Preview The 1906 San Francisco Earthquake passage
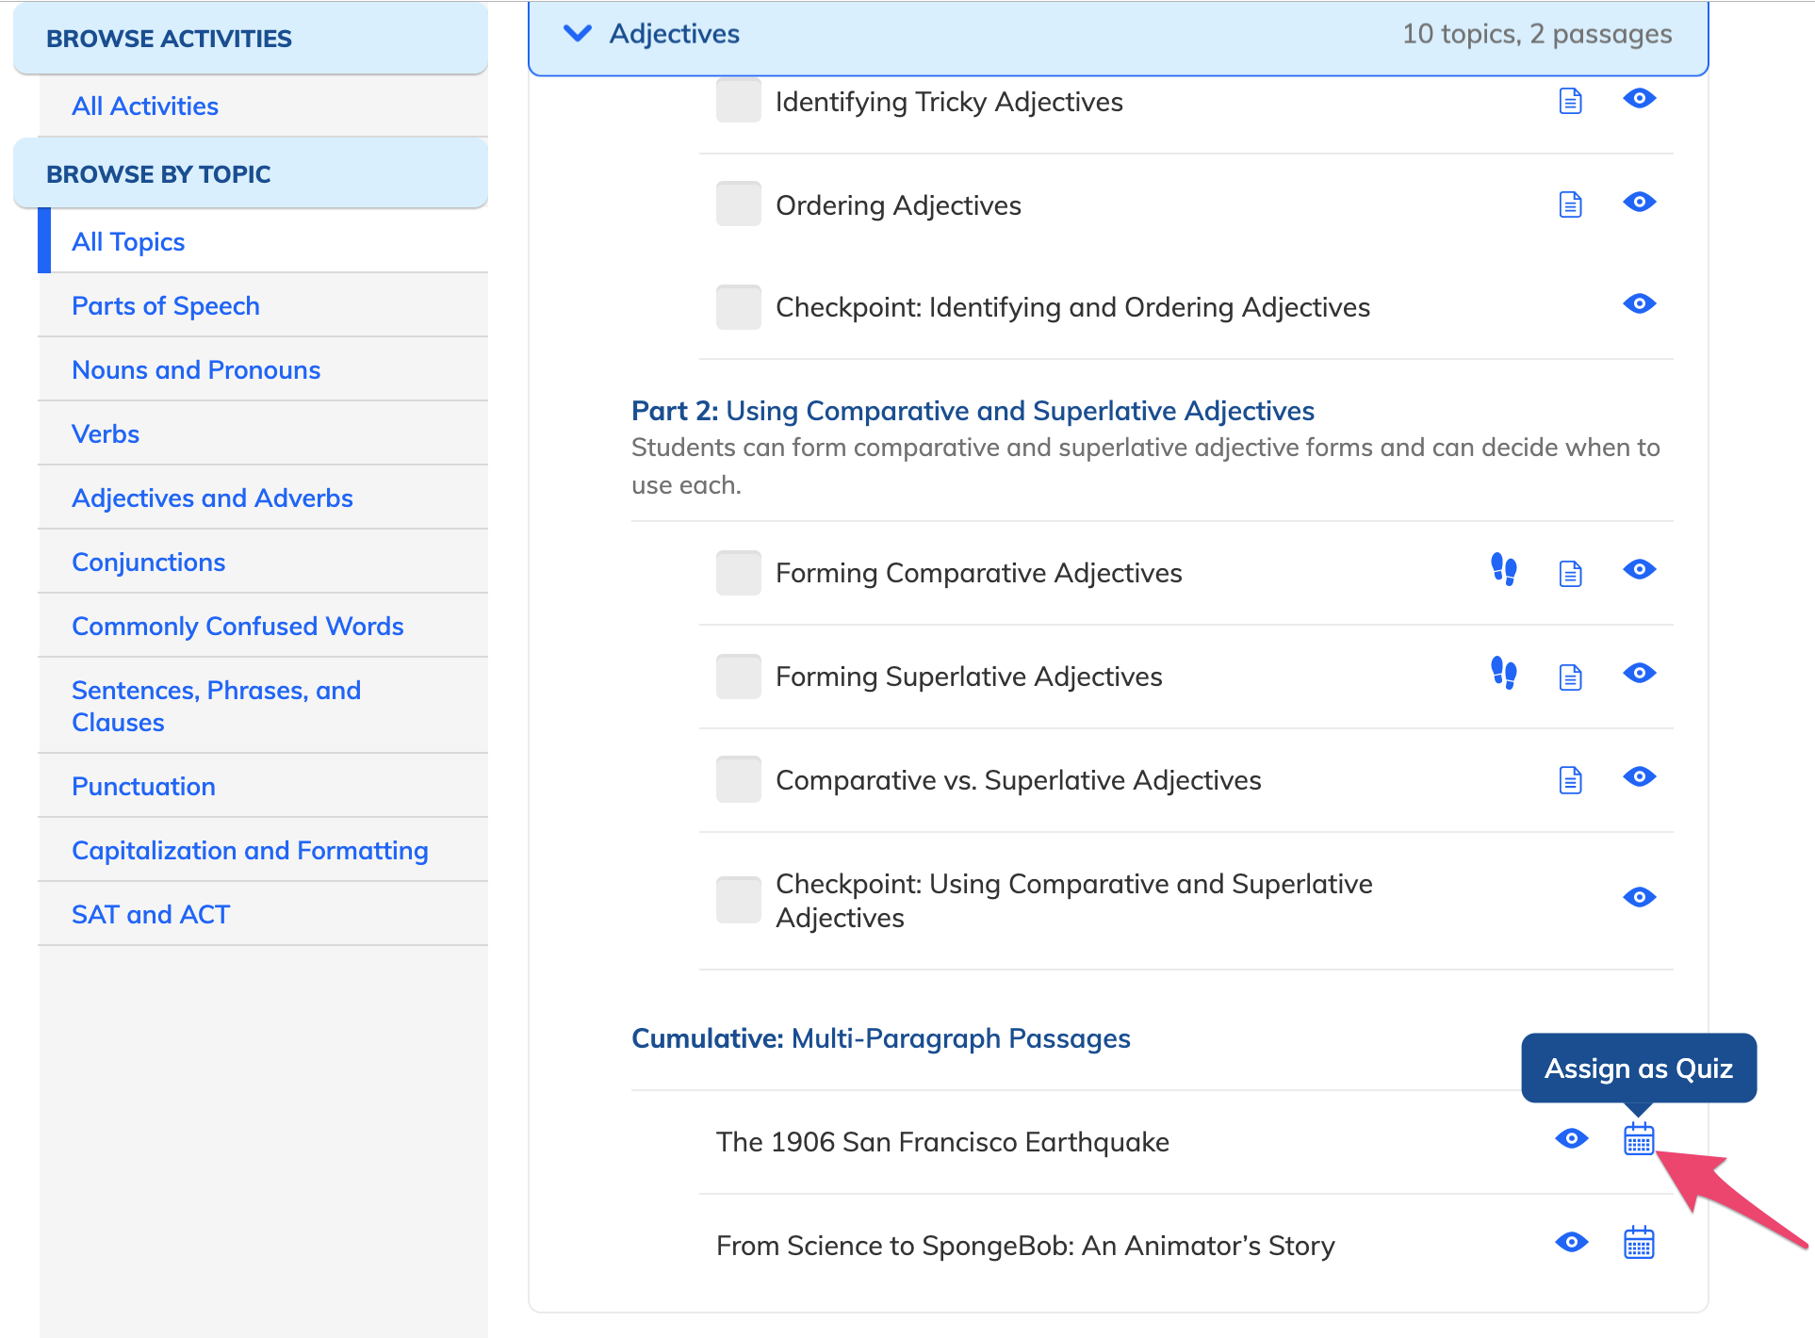1815x1338 pixels. click(x=1572, y=1138)
